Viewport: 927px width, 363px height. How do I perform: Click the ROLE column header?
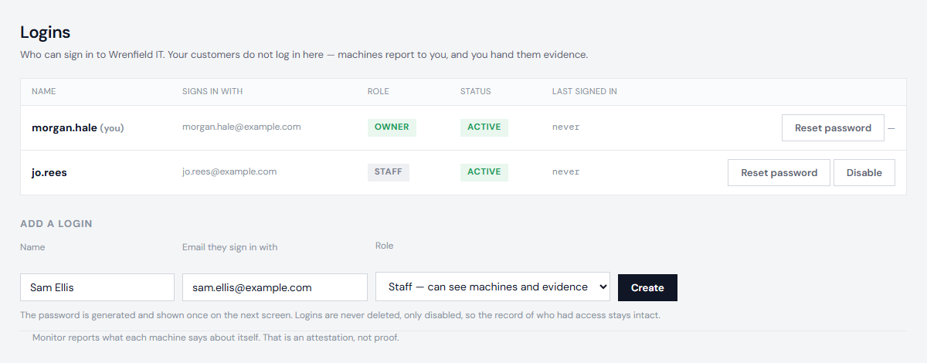click(x=379, y=91)
